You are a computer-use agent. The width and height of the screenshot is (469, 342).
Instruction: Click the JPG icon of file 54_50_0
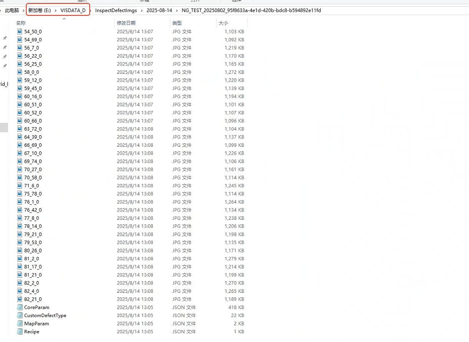tap(20, 32)
